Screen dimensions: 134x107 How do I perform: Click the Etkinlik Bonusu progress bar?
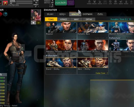click(24, 1)
